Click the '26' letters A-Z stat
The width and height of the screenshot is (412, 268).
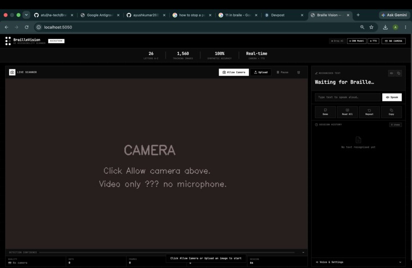pos(151,53)
